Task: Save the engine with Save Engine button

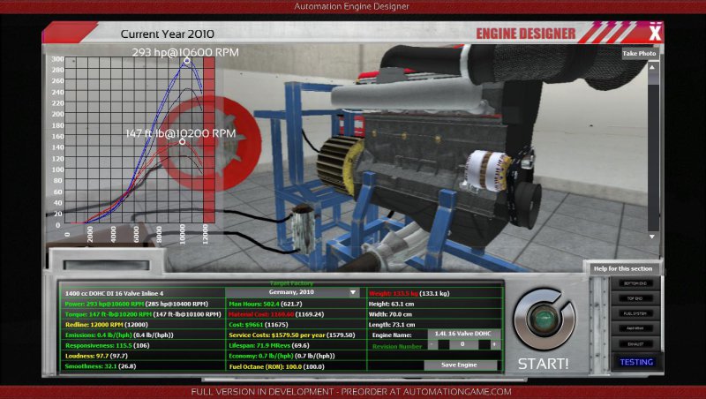Action: [x=461, y=365]
